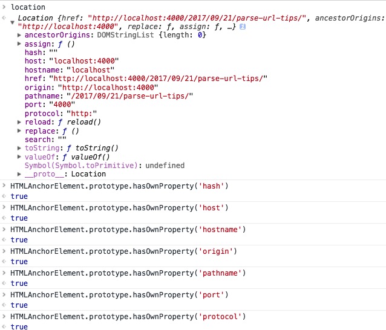
Task: Expand the __proto__ Location entry
Action: pos(19,174)
